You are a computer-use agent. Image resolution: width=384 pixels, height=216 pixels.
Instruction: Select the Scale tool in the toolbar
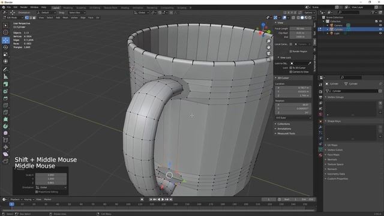point(5,55)
